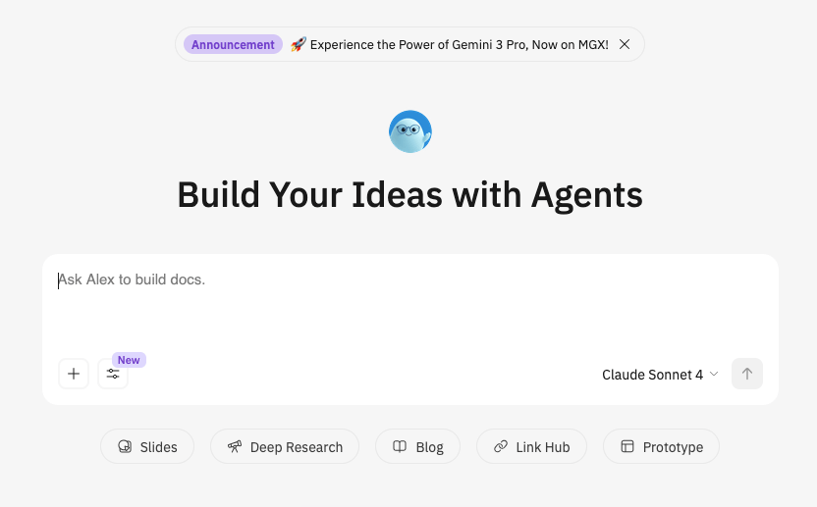
Task: Open the sliders settings icon
Action: click(113, 374)
